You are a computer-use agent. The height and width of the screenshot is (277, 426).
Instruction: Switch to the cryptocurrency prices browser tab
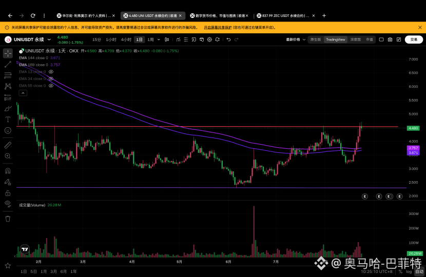click(219, 16)
